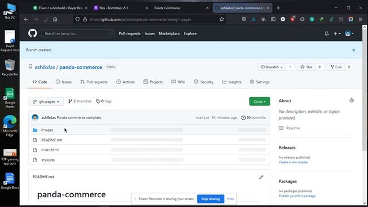Open the repo Settings tab
Image resolution: width=368 pixels, height=207 pixels.
259,82
